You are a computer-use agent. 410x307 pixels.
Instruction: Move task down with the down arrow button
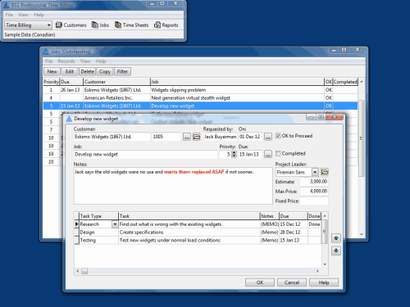click(336, 251)
